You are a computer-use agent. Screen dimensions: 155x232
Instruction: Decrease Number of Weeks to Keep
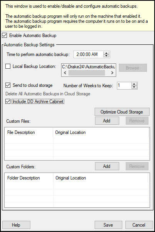tap(134, 87)
